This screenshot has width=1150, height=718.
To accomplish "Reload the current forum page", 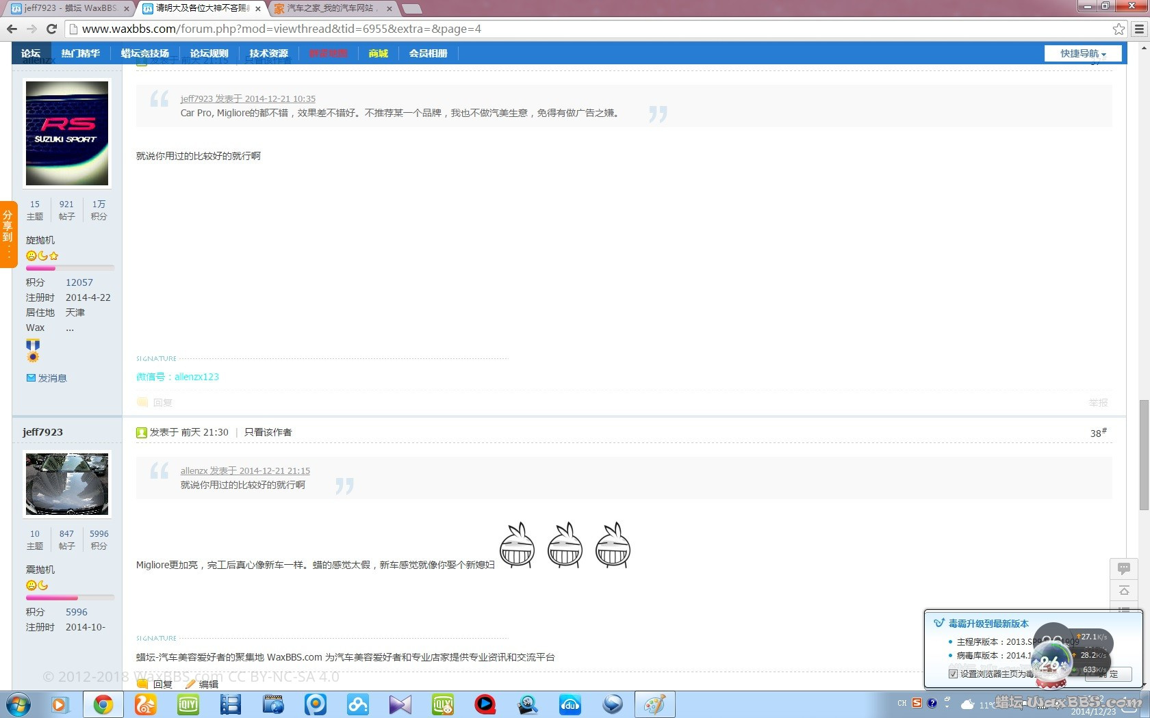I will point(51,29).
